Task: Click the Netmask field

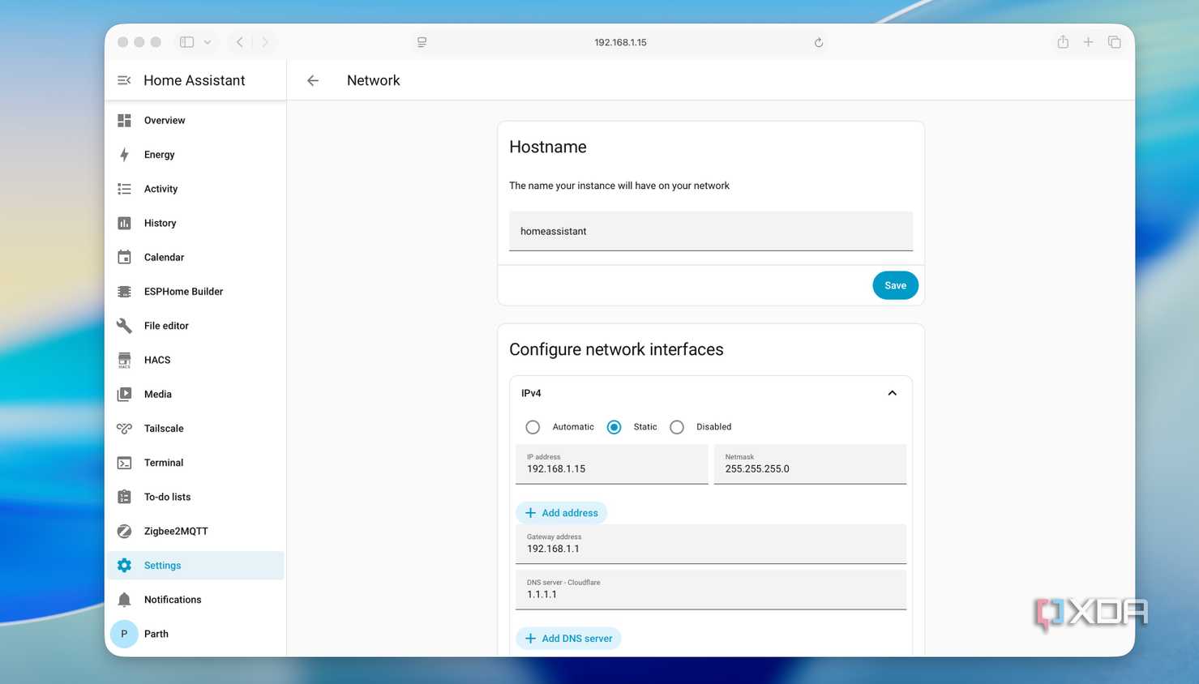Action: pos(810,464)
